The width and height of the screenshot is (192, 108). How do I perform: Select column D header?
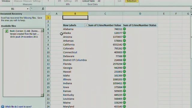[x=140, y=13]
